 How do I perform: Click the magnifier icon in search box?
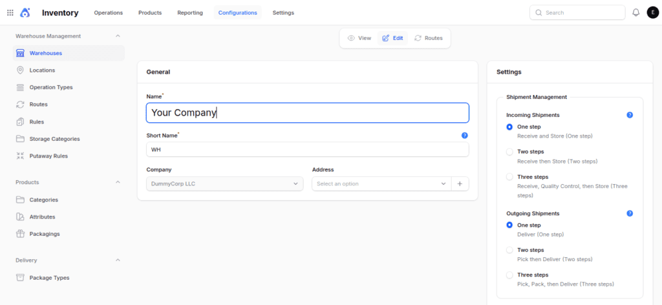[539, 13]
